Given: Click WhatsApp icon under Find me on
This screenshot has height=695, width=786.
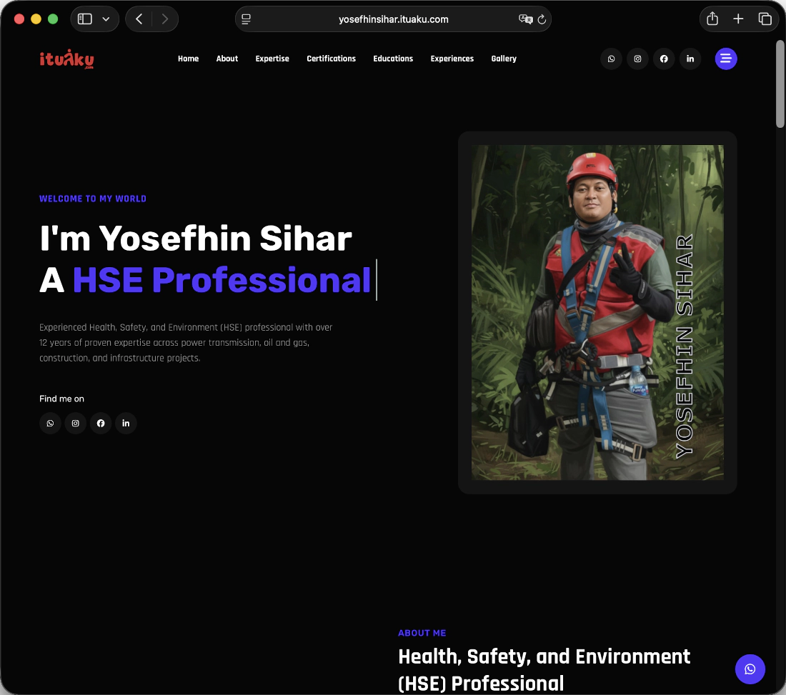Looking at the screenshot, I should (x=50, y=424).
